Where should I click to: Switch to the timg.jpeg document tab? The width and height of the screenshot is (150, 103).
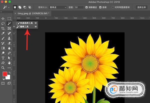click(33, 13)
